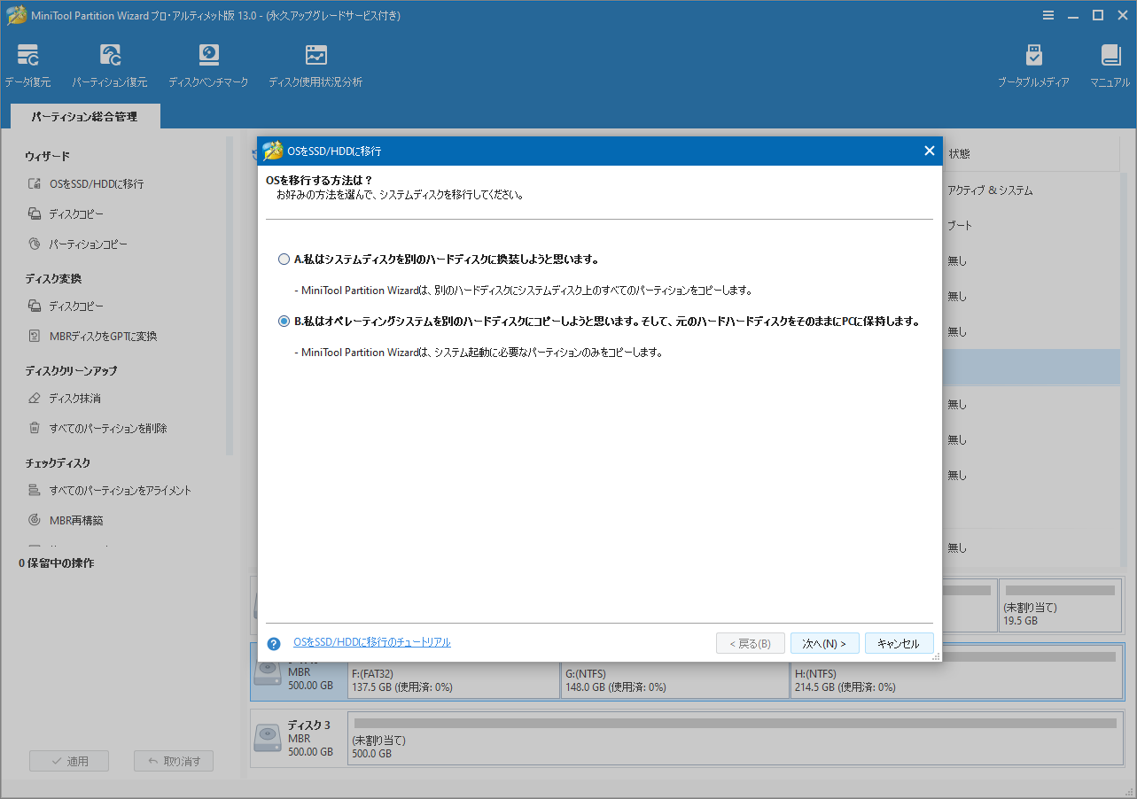Screen dimensions: 1137x799
Task: Select option A: replace system disk
Action: coord(284,260)
